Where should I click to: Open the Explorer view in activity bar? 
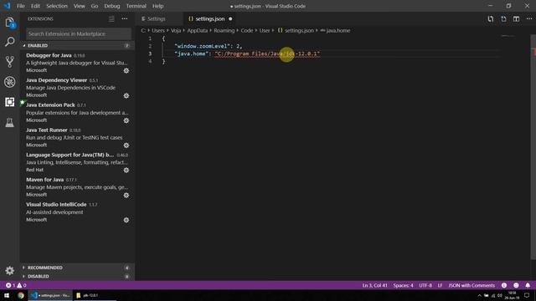9,23
